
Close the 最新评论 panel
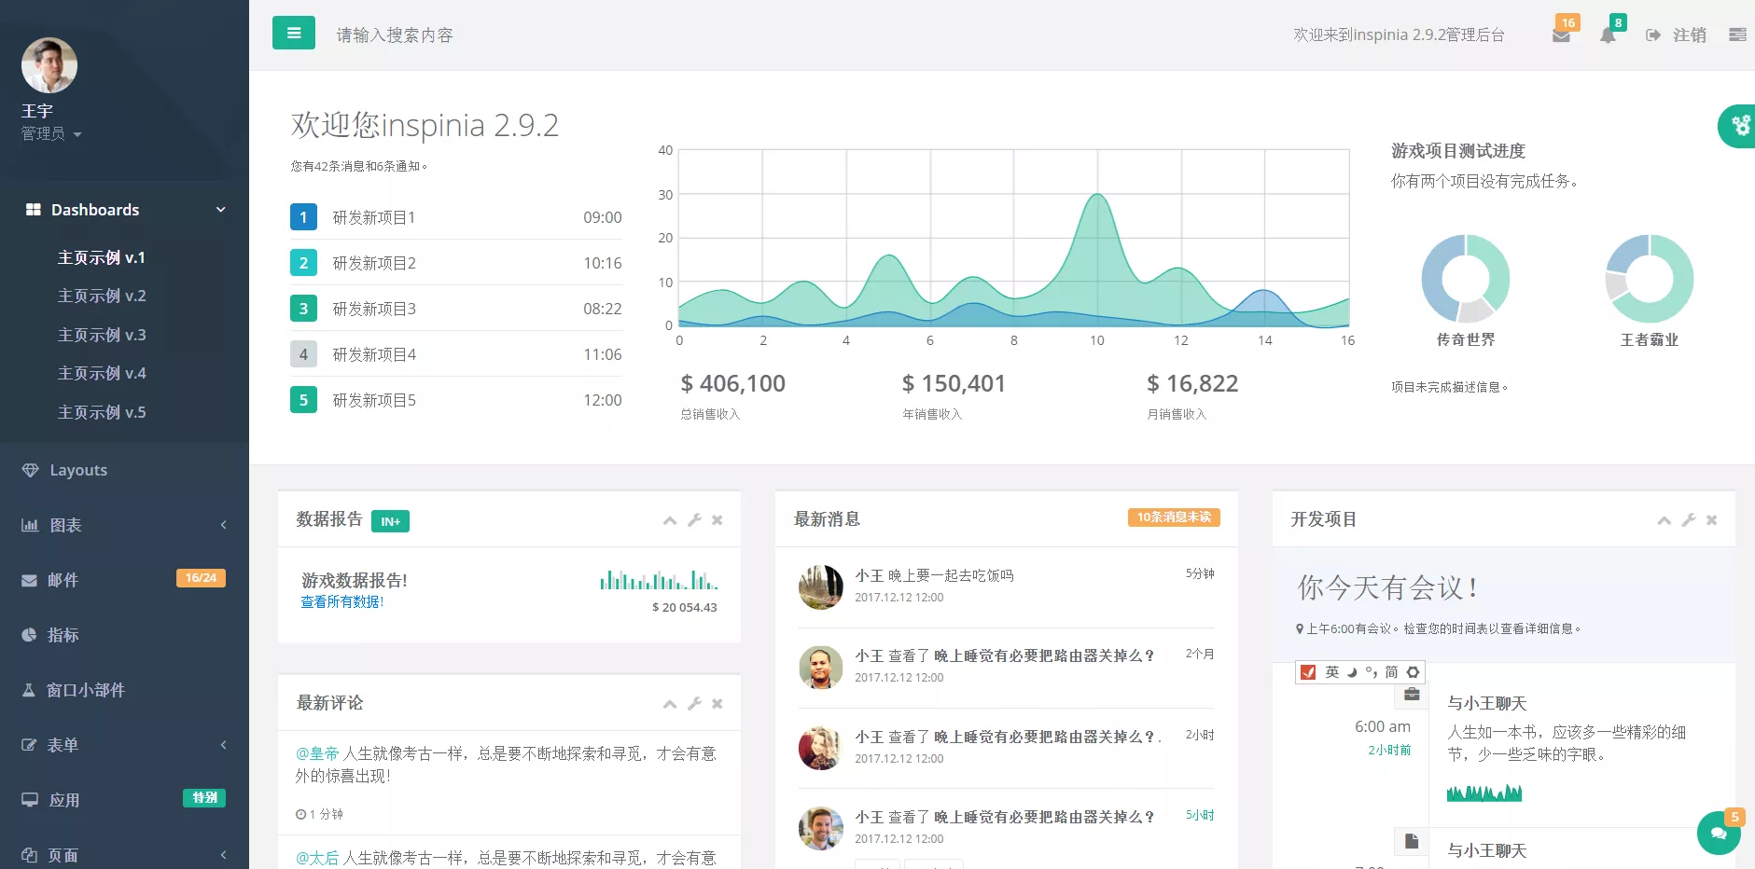[x=717, y=704]
